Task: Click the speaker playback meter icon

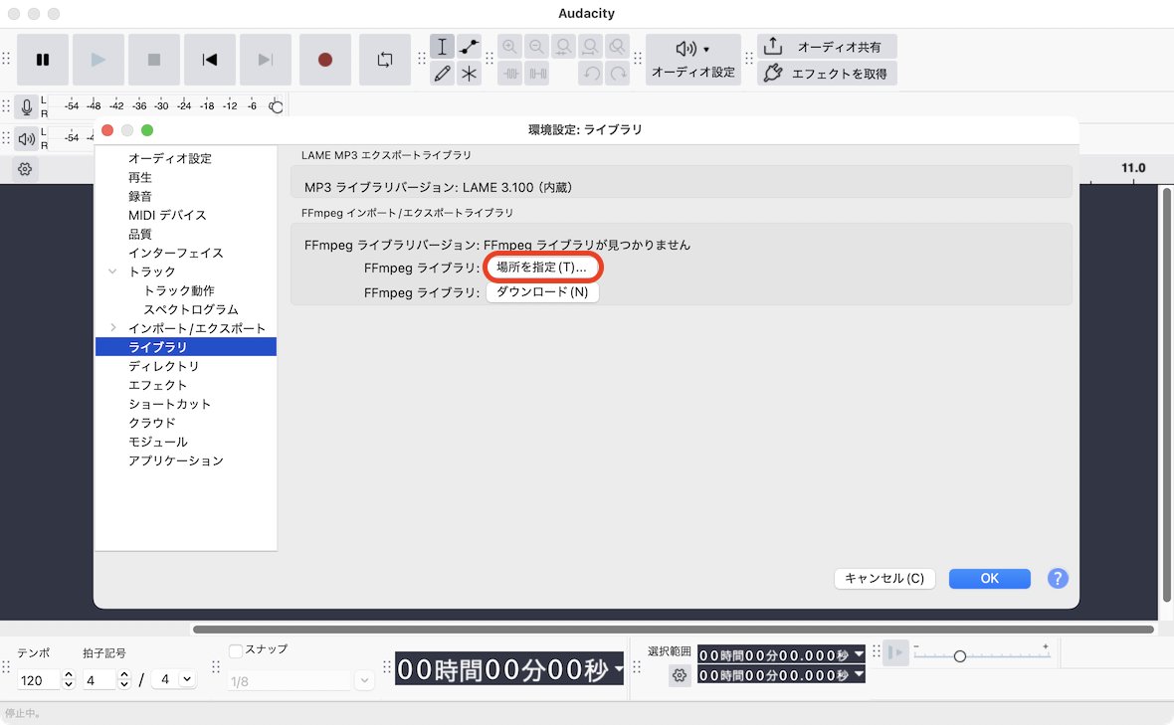Action: coord(27,138)
